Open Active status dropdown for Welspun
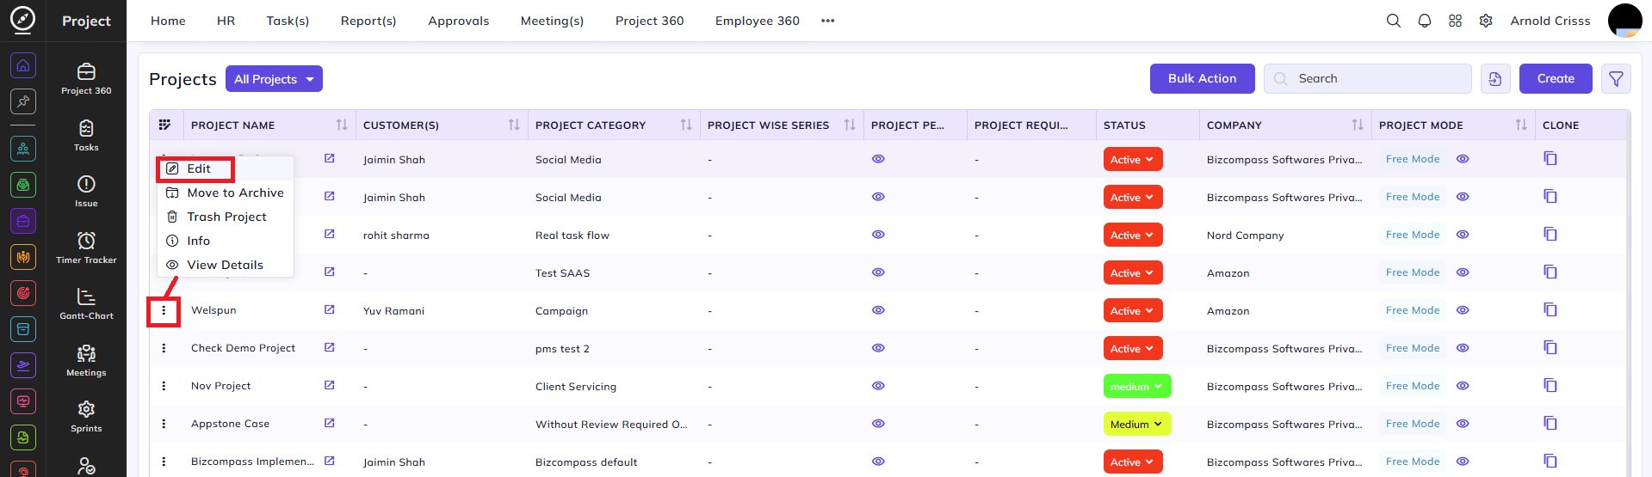This screenshot has width=1652, height=477. point(1133,310)
